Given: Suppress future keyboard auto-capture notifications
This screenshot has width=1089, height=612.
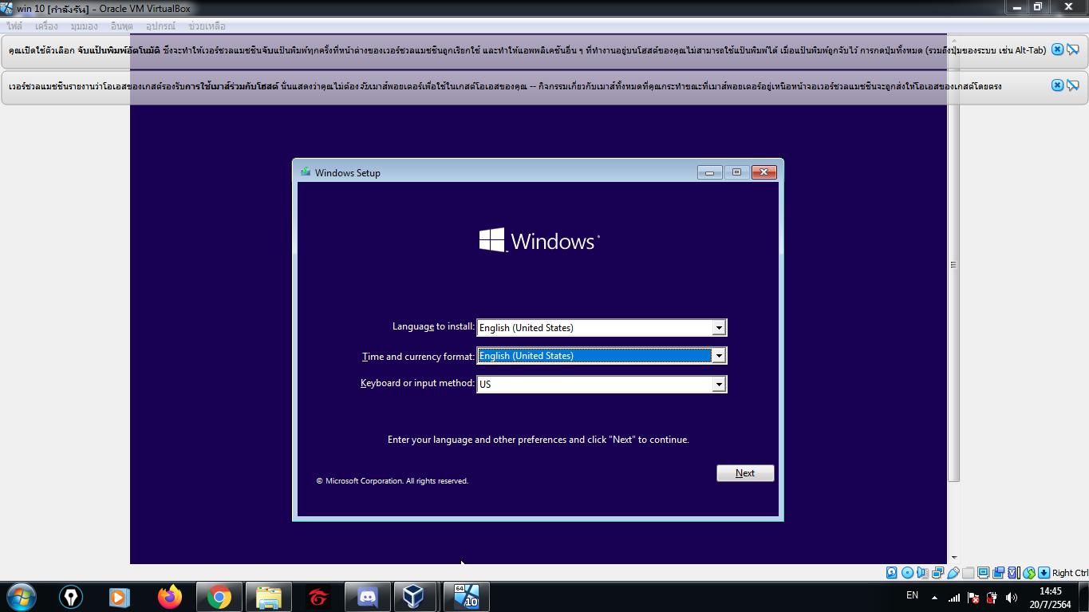Looking at the screenshot, I should [x=1073, y=49].
